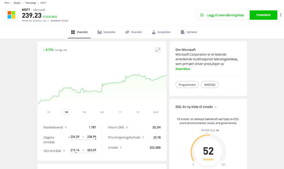284x169 pixels.
Task: Expand the chart to fullscreen
Action: click(x=158, y=50)
